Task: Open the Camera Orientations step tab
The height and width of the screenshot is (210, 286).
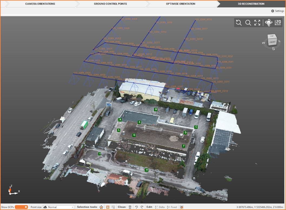Action: (40, 4)
